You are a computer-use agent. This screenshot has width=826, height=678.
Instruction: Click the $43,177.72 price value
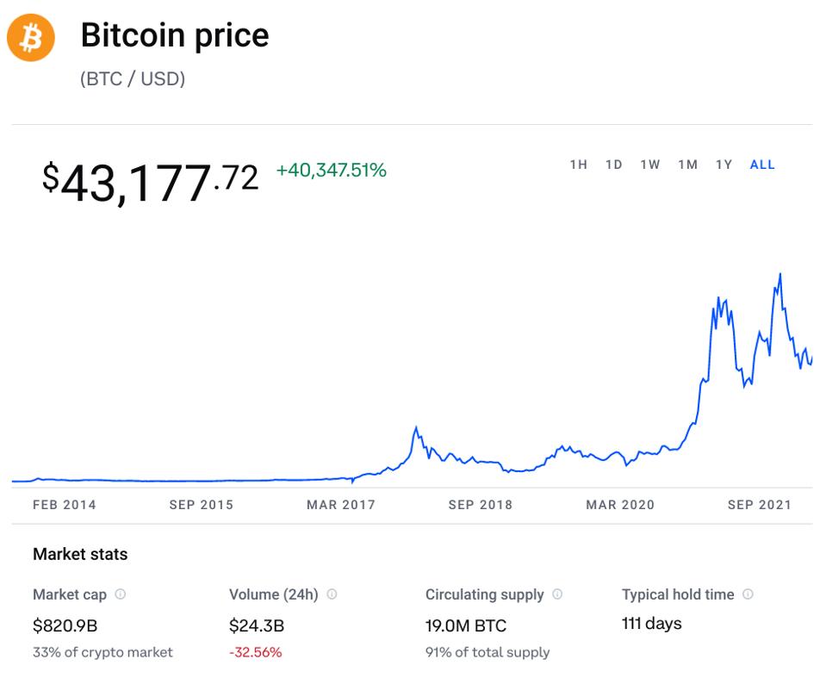point(150,182)
